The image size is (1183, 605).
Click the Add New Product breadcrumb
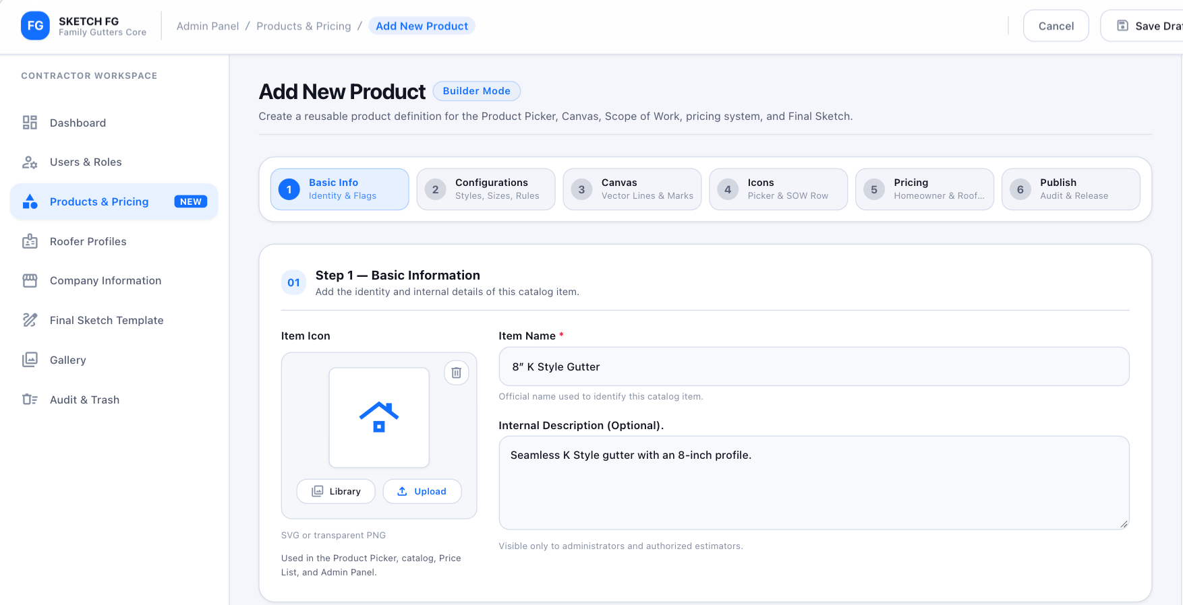422,26
